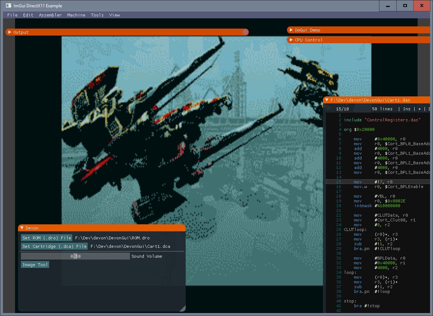Click the ImGui DirectX11 app title icon
This screenshot has height=316, width=433.
coord(8,5)
